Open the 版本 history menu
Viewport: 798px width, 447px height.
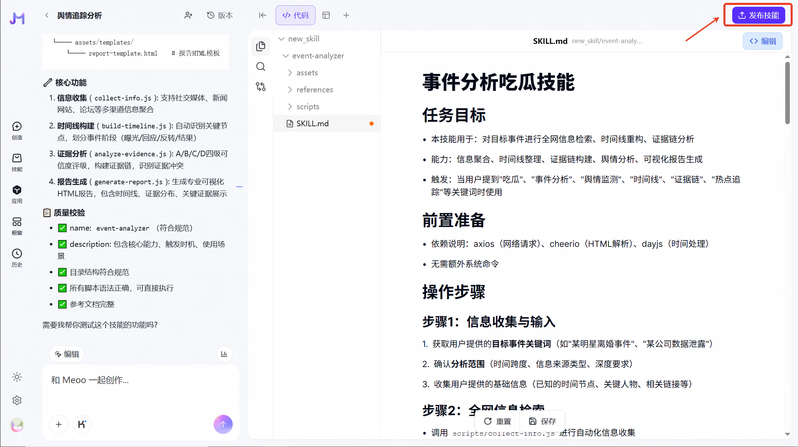point(220,15)
